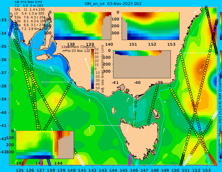
Task: Click longitude label 146 on the bottom axis
Action: pos(134,170)
